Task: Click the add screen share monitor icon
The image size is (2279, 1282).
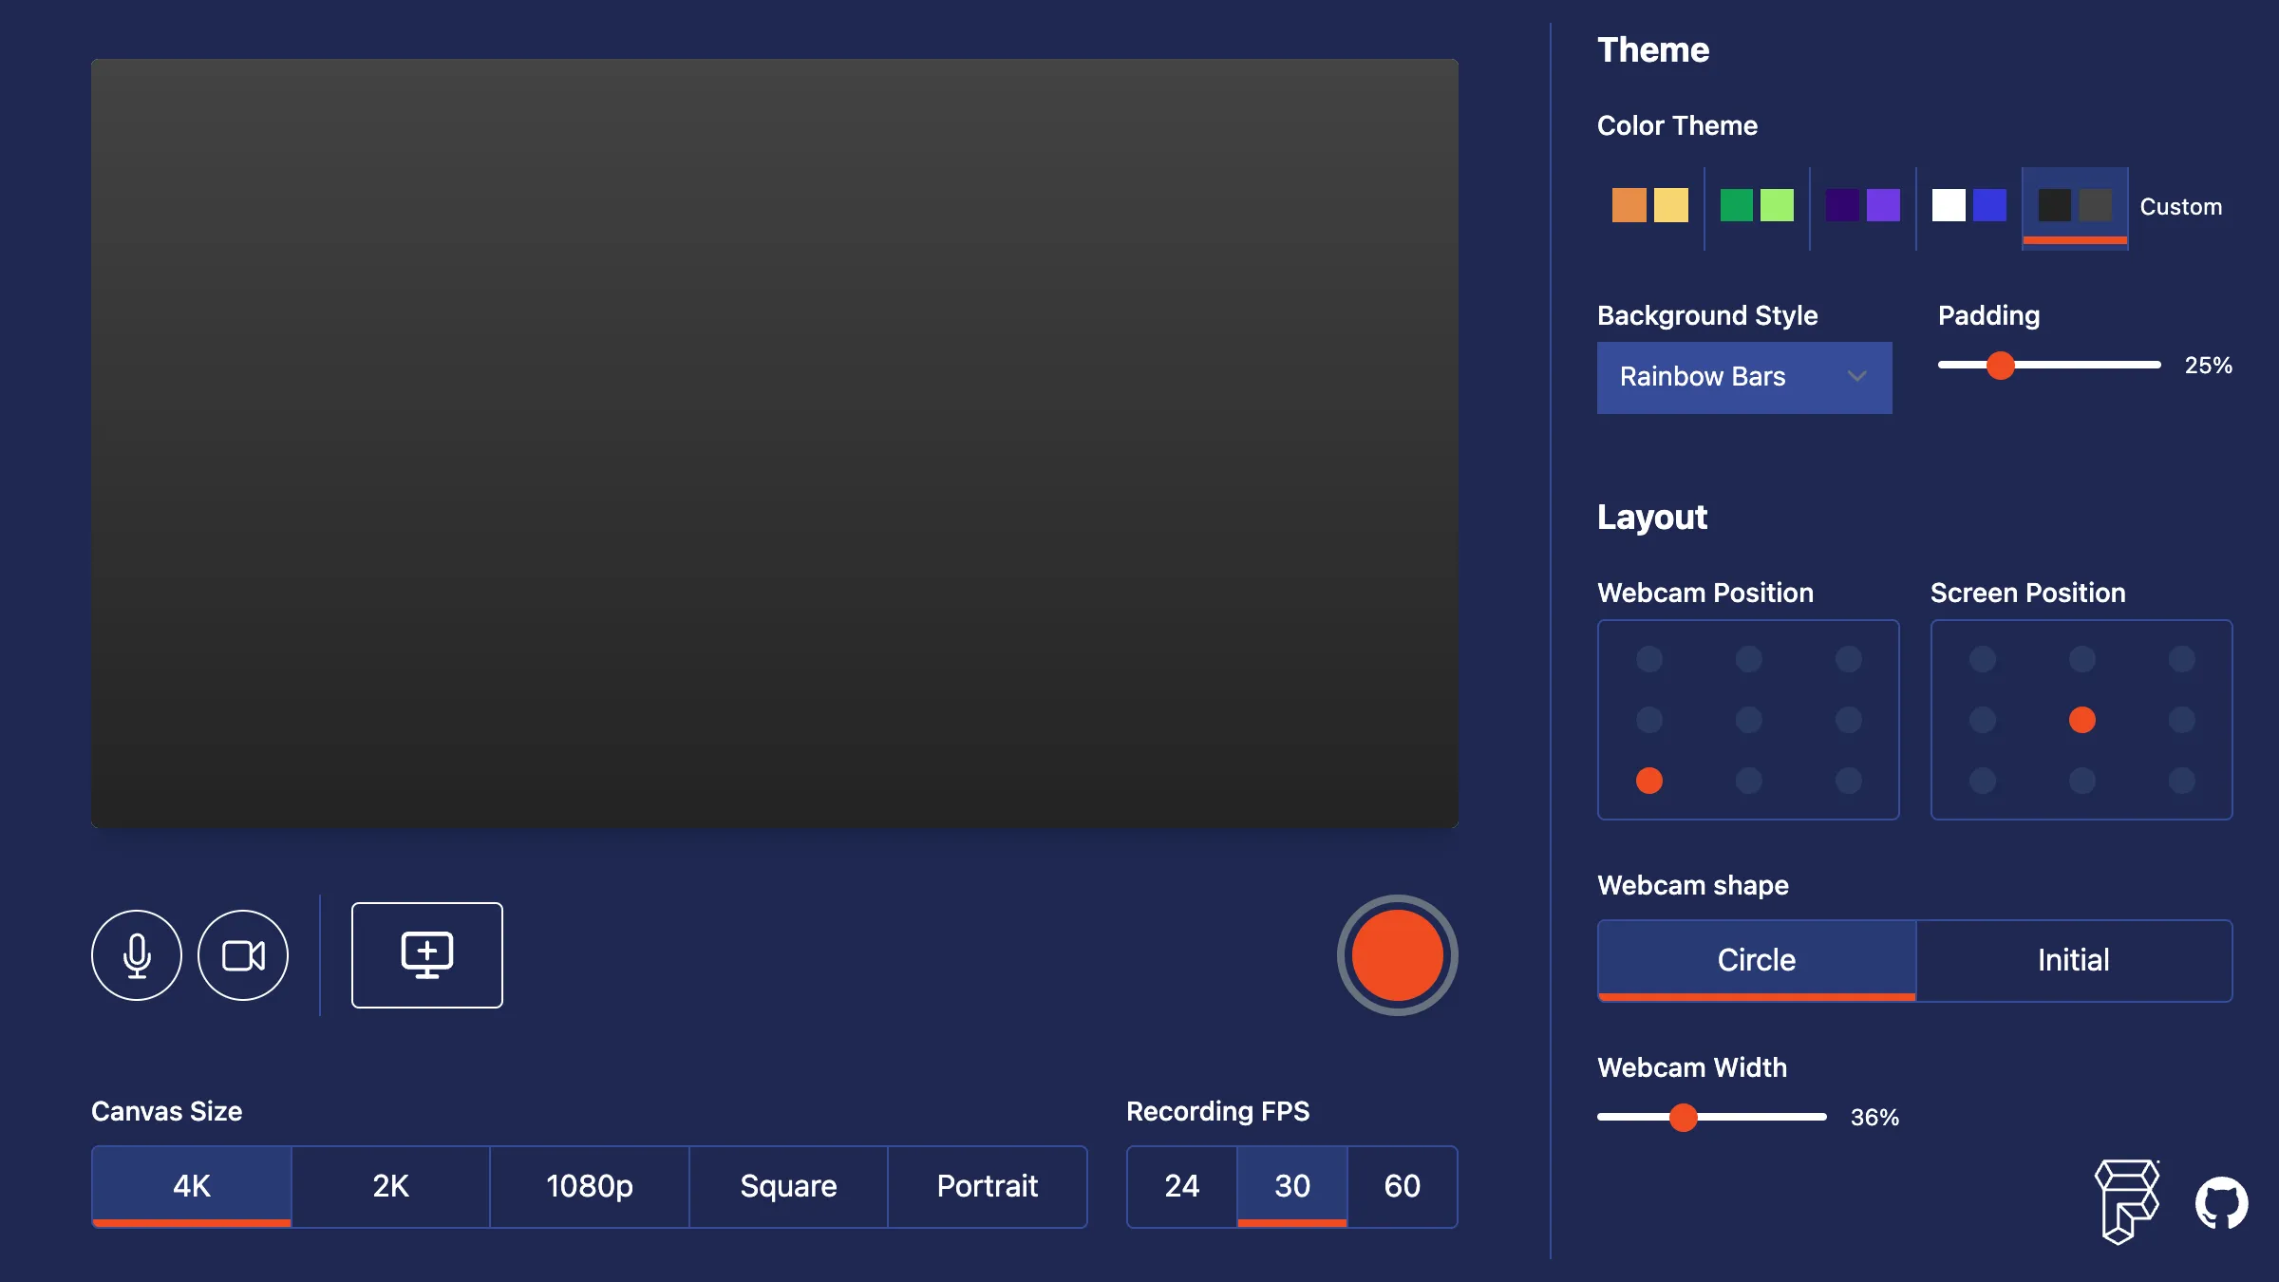Action: [427, 955]
